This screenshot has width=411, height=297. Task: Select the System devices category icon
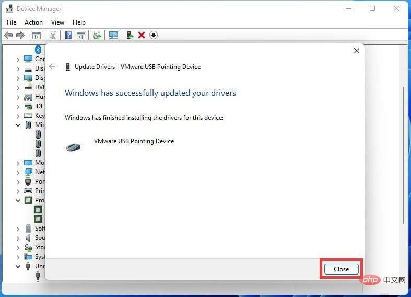tap(28, 257)
